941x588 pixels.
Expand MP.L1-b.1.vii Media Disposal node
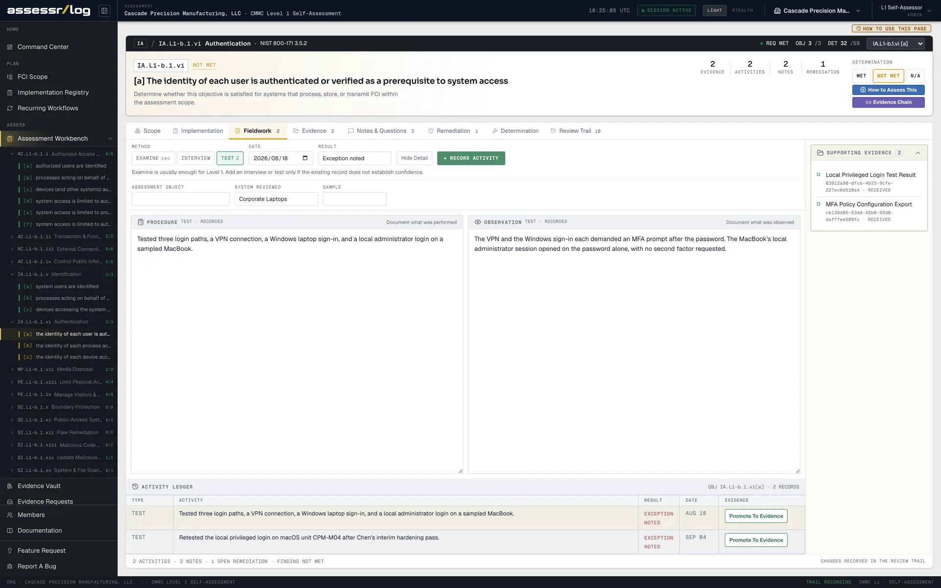(x=12, y=369)
